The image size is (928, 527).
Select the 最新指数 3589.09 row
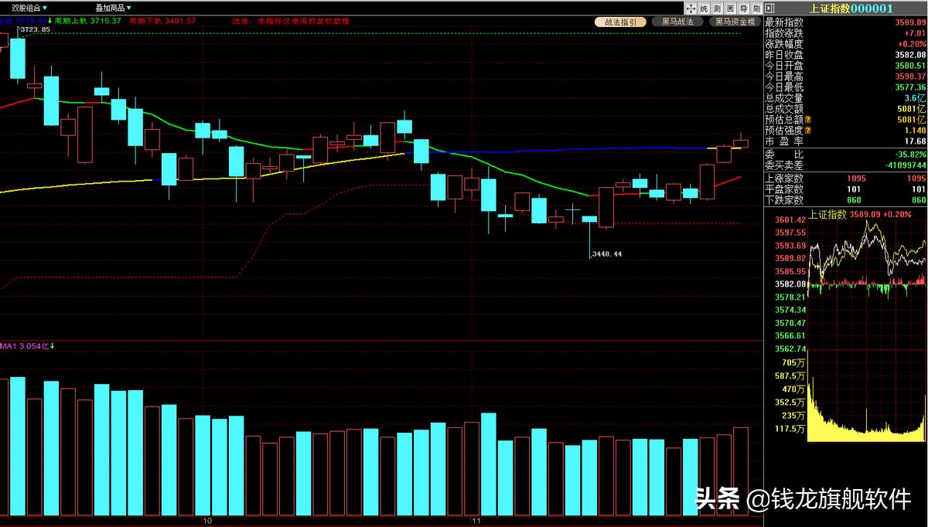pyautogui.click(x=845, y=22)
